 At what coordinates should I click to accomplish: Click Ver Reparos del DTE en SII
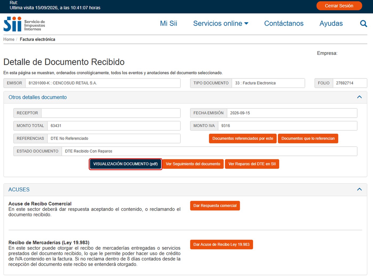tap(252, 164)
